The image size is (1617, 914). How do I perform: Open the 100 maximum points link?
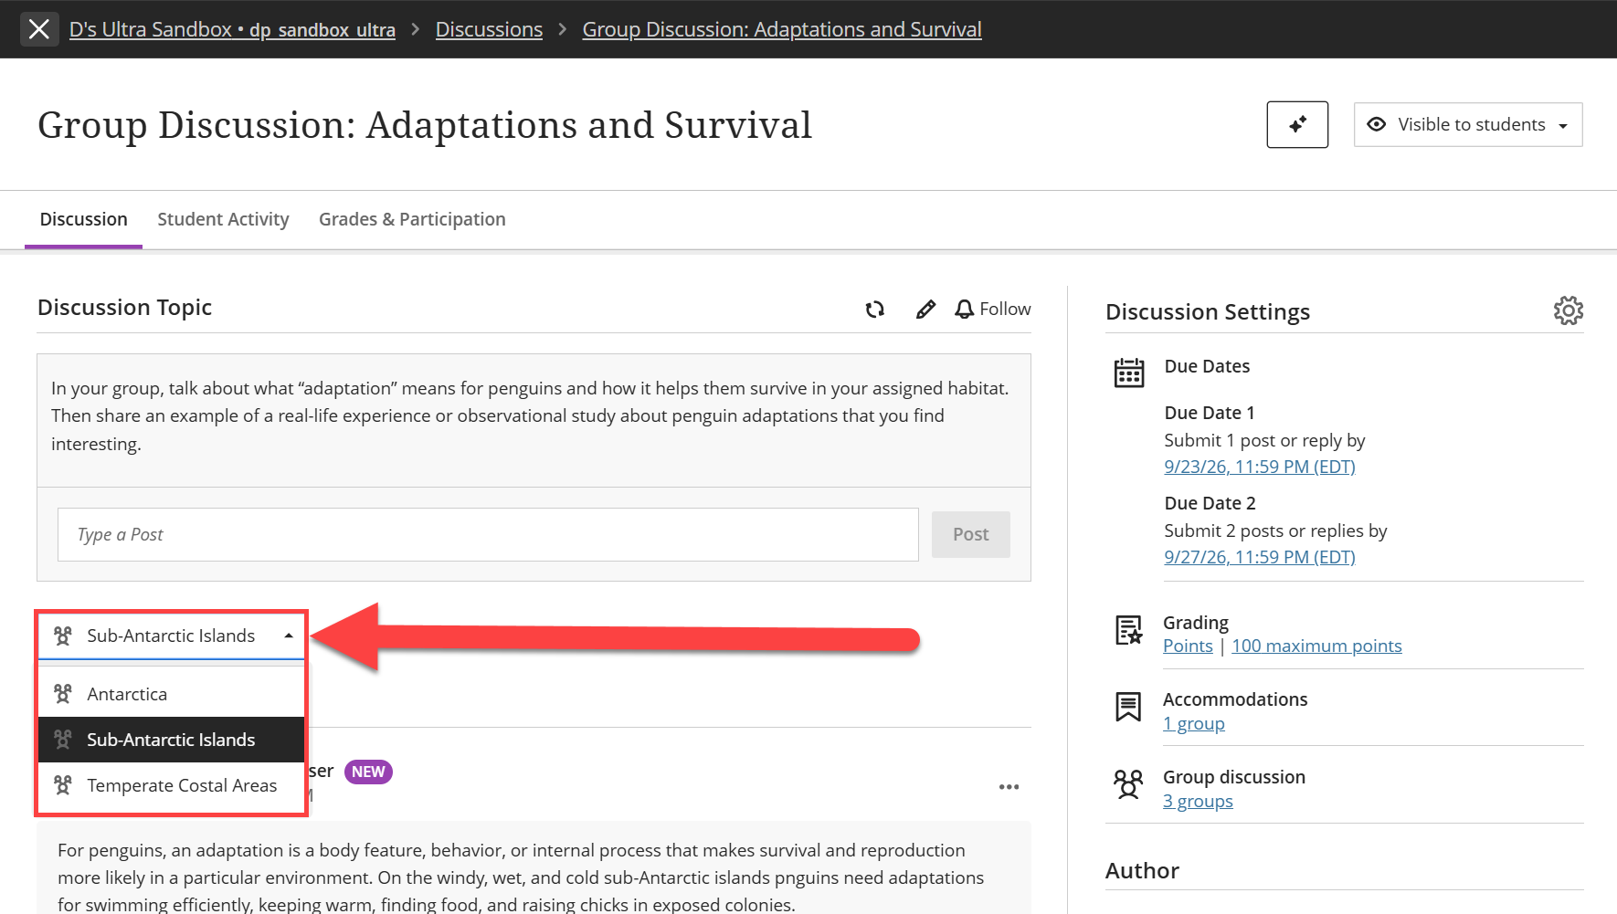pos(1316,646)
